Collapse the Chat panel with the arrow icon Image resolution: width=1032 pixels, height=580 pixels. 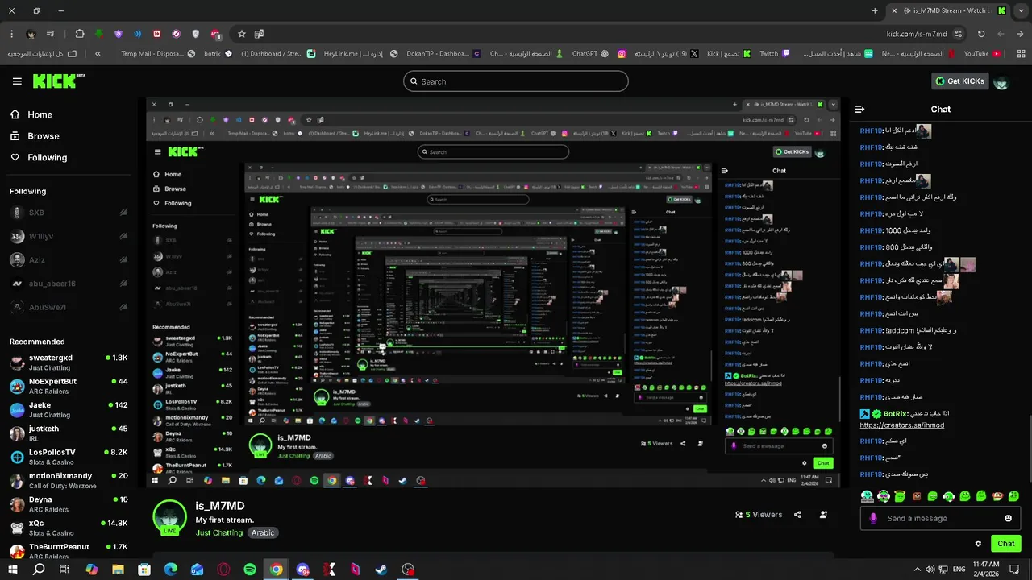(859, 109)
